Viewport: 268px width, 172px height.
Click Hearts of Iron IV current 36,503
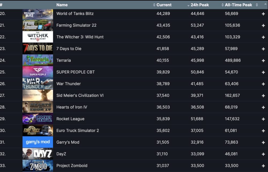163,107
